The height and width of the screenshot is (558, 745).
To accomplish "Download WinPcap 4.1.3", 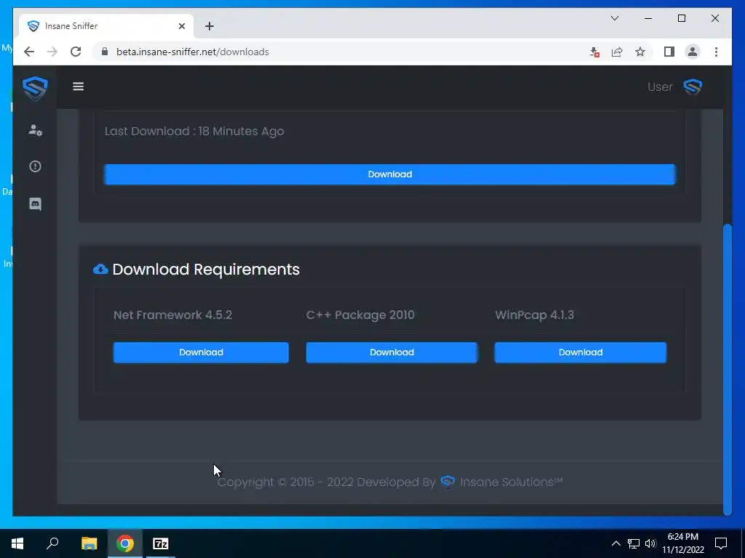I will (580, 352).
